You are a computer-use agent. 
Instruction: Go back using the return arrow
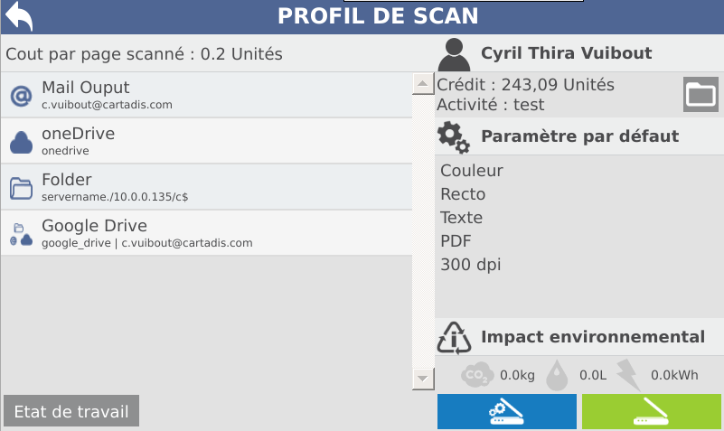coord(19,15)
